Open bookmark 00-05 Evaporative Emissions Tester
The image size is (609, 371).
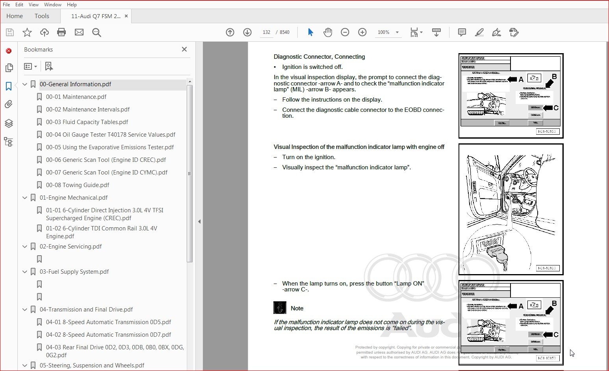[110, 147]
